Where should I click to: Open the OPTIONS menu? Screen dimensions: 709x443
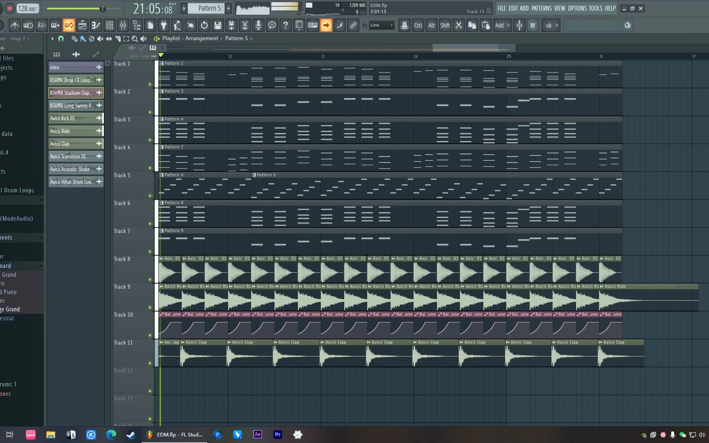577,8
